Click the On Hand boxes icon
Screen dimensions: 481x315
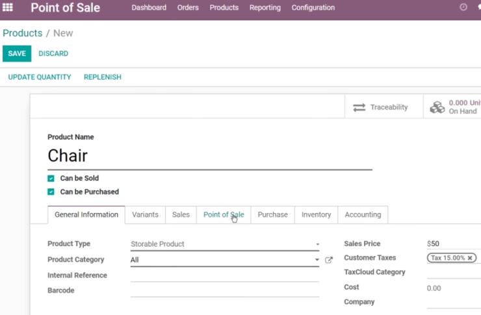437,107
